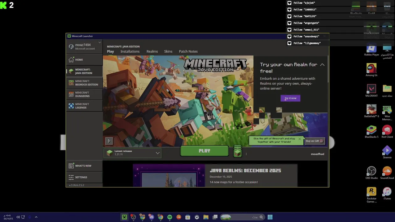Switch to the Skins tab
395x222 pixels.
click(168, 51)
